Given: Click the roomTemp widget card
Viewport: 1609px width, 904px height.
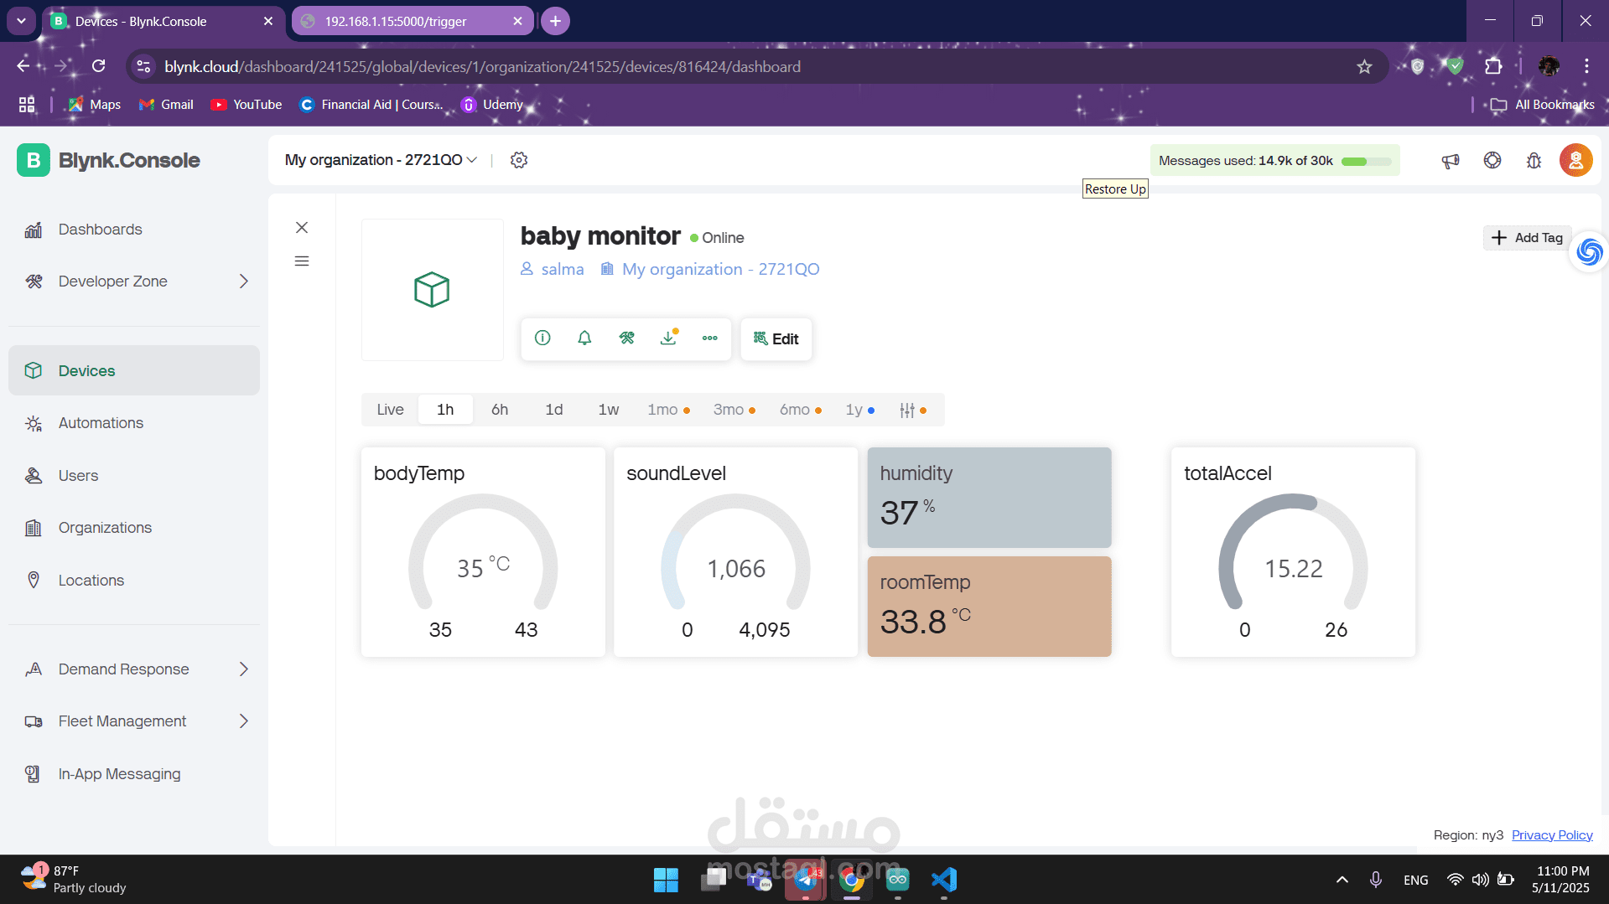Looking at the screenshot, I should [989, 607].
